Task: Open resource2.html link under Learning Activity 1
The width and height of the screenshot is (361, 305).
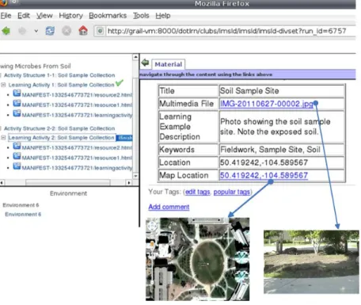Action: click(x=77, y=95)
